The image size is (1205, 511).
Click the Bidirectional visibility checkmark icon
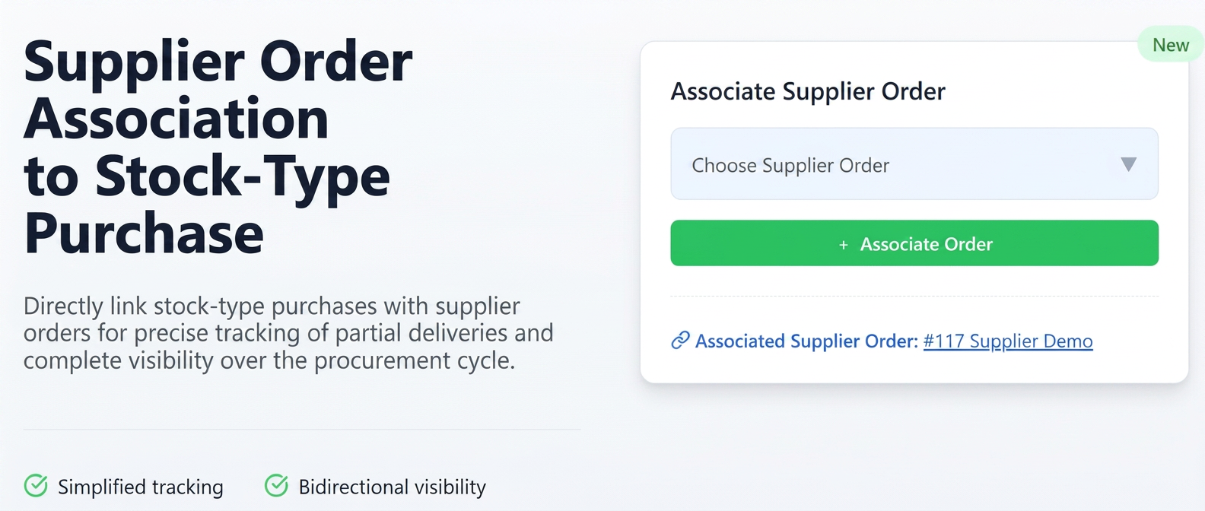pos(276,485)
